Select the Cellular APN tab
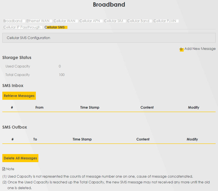 [x=89, y=21]
